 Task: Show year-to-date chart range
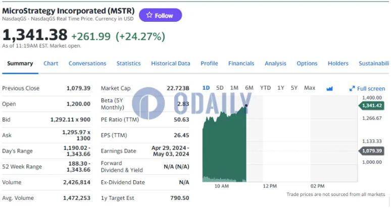coord(265,88)
